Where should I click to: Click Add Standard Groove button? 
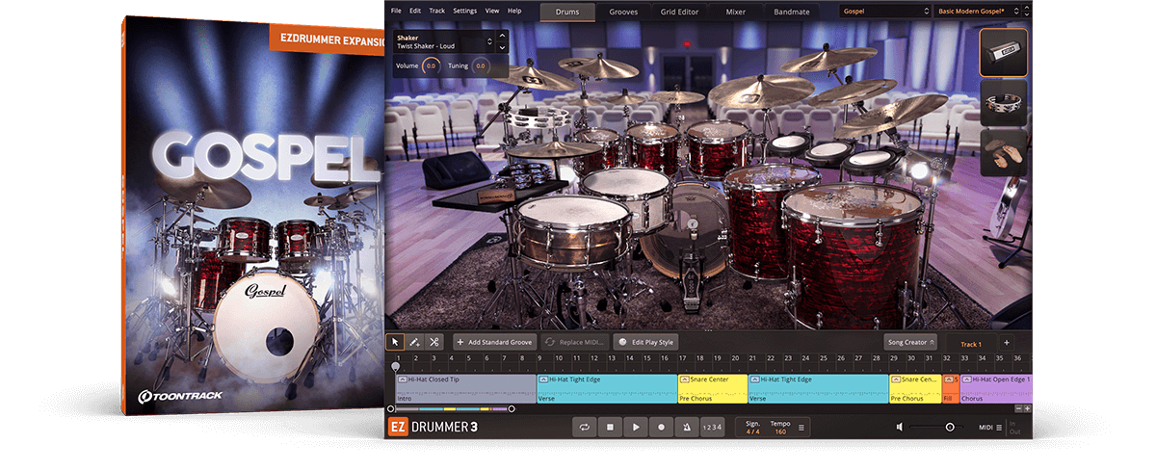(x=493, y=342)
